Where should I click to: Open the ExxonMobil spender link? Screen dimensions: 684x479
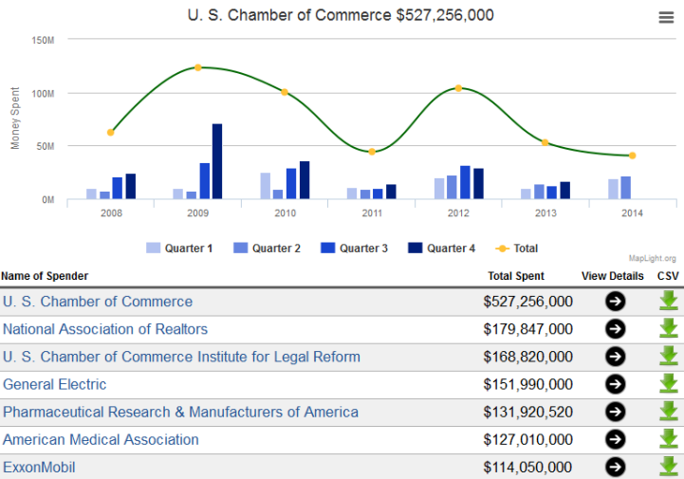click(x=39, y=467)
